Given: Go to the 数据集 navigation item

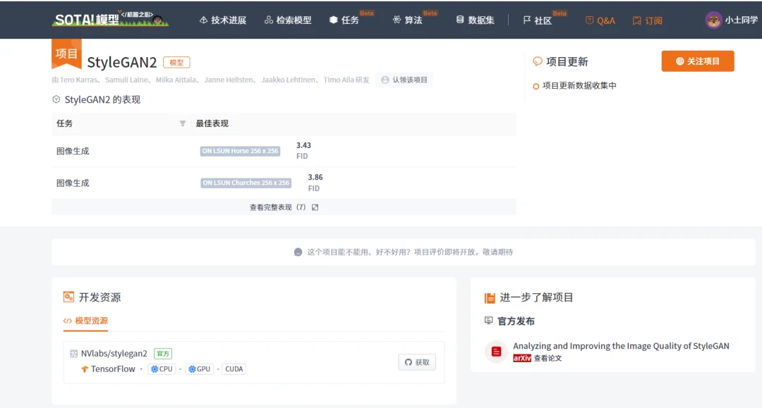Looking at the screenshot, I should click(x=475, y=20).
